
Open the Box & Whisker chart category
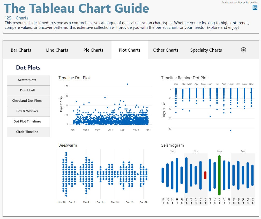pyautogui.click(x=28, y=111)
